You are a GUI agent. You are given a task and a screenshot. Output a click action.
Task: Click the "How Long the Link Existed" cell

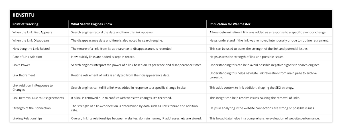coord(31,48)
